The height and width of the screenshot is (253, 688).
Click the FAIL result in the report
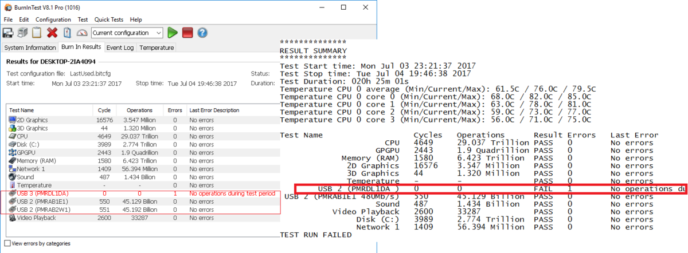(543, 189)
